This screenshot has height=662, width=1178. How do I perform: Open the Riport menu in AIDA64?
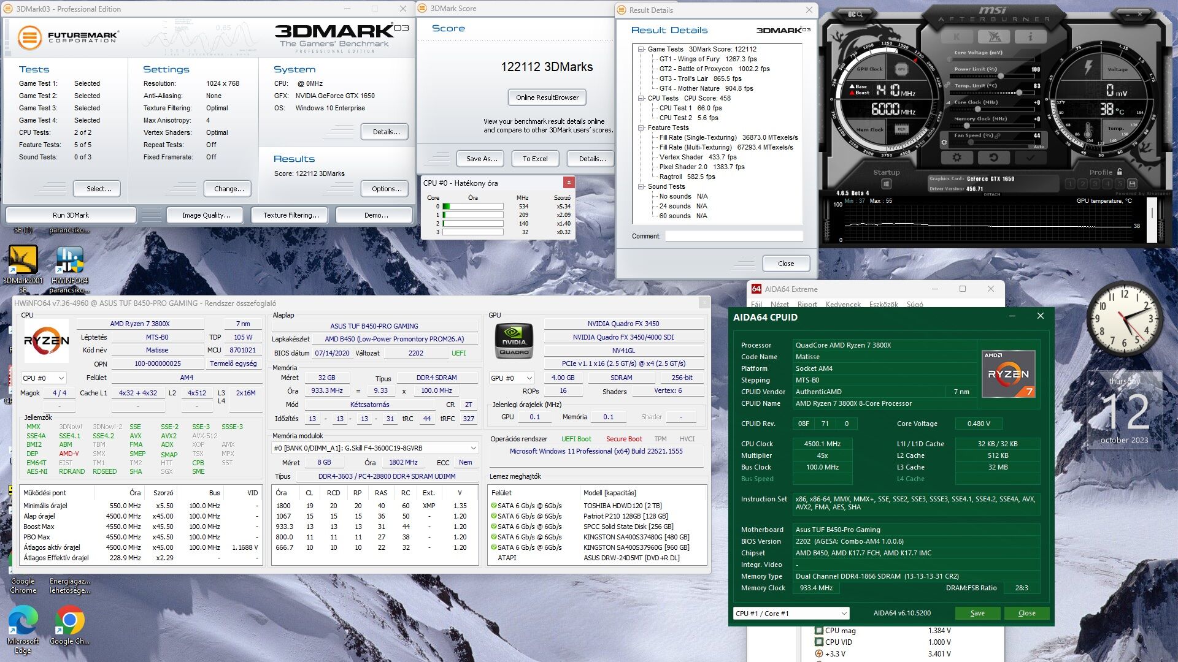[x=807, y=304]
